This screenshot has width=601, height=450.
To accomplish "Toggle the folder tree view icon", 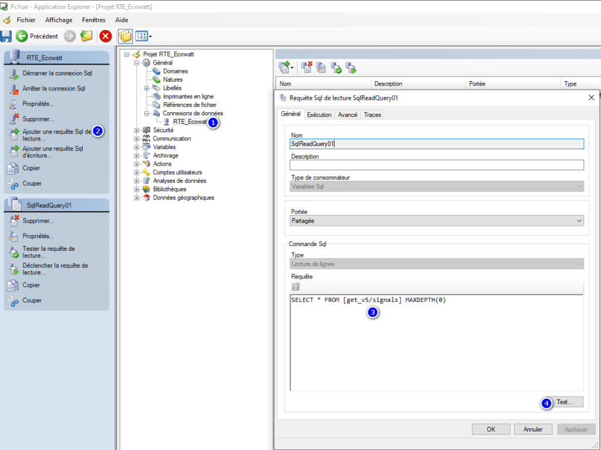I will pos(125,36).
